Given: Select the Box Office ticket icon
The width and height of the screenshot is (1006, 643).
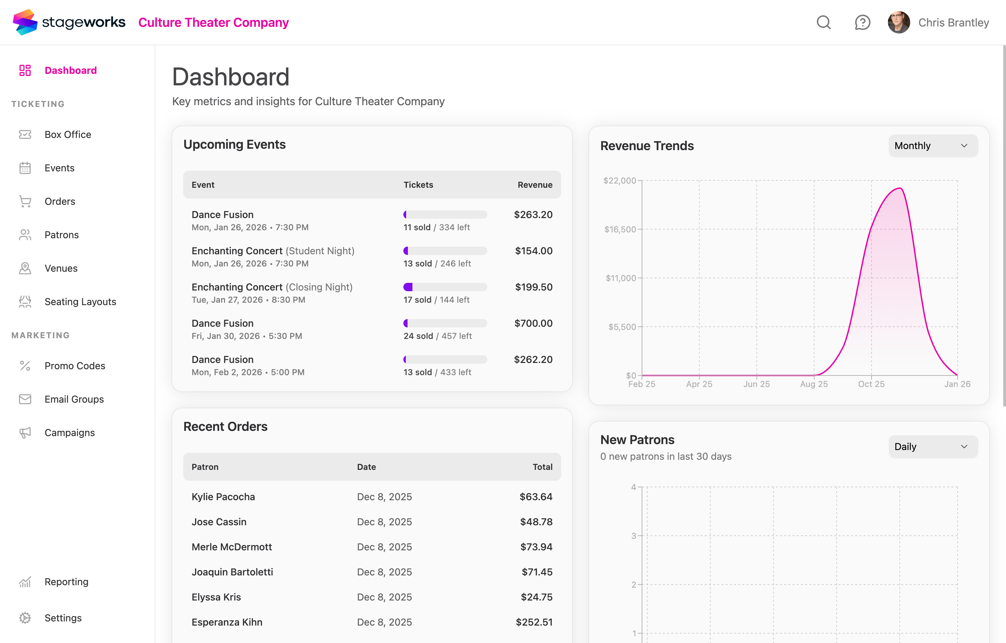Looking at the screenshot, I should tap(25, 134).
